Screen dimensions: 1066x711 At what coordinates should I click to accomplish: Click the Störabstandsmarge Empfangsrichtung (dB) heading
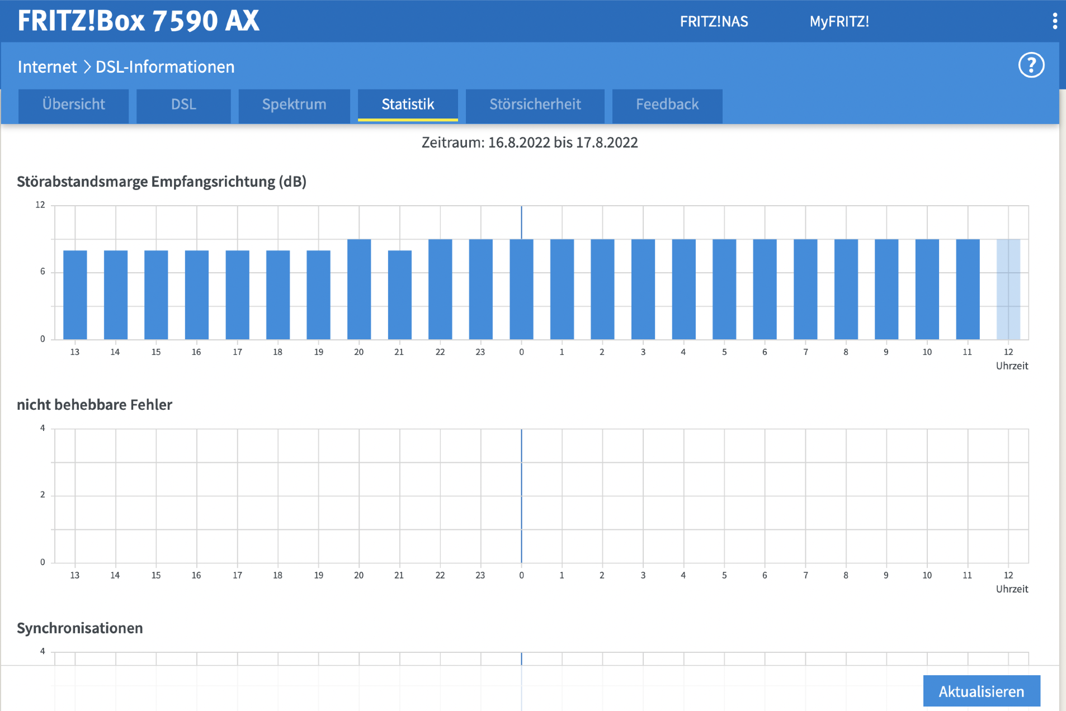162,182
